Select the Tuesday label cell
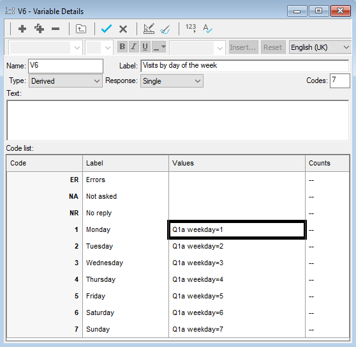This screenshot has height=347, width=356. (x=126, y=246)
